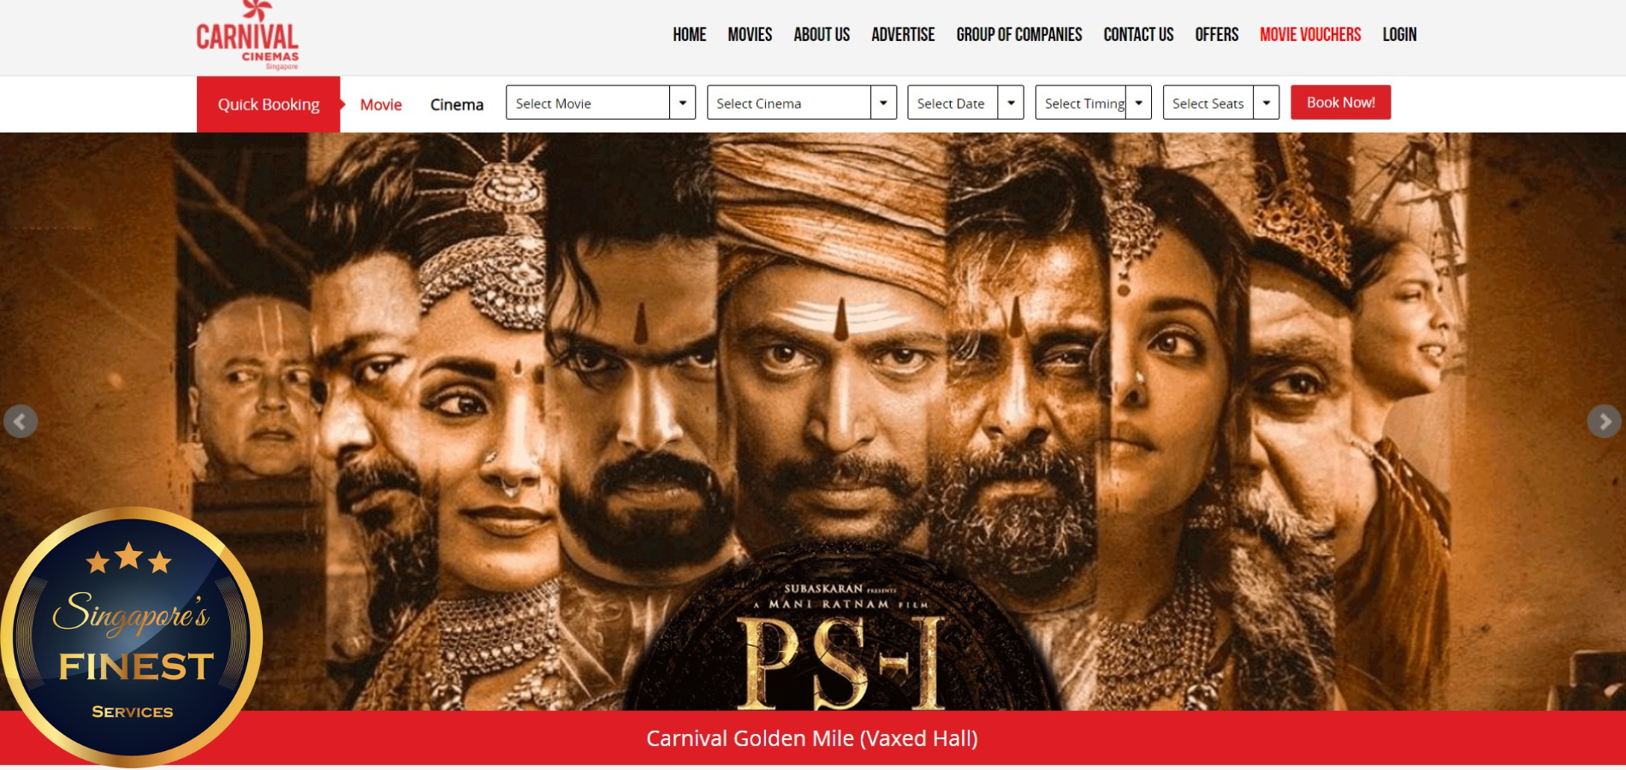
Task: Click the PS-I movie banner image
Action: point(813,421)
